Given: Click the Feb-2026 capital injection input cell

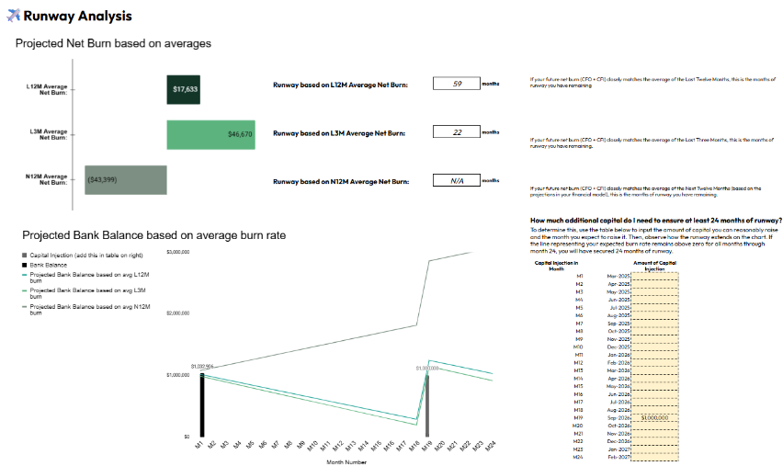Looking at the screenshot, I should point(654,363).
